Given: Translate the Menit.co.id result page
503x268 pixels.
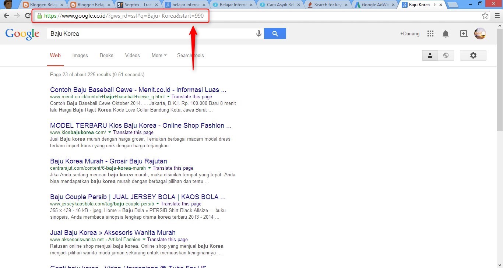Looking at the screenshot, I should point(191,96).
